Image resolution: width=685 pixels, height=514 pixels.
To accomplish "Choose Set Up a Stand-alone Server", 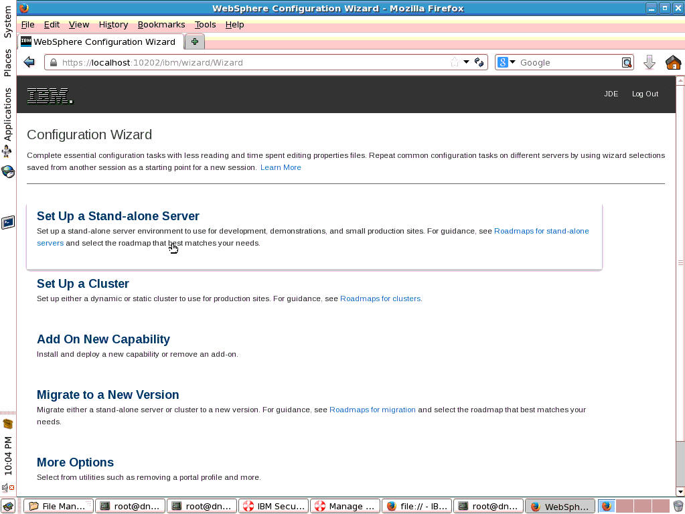I will click(118, 216).
